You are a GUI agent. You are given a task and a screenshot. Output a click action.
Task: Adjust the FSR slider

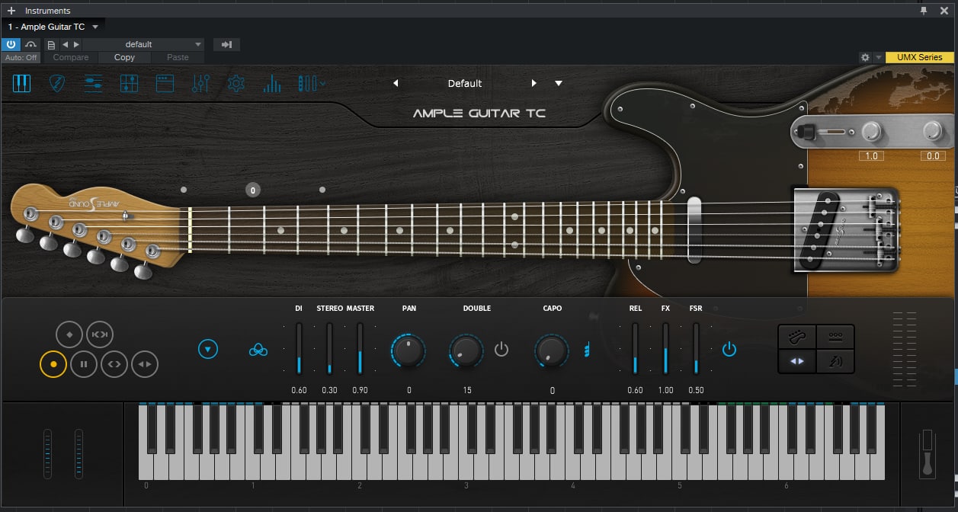pyautogui.click(x=696, y=348)
